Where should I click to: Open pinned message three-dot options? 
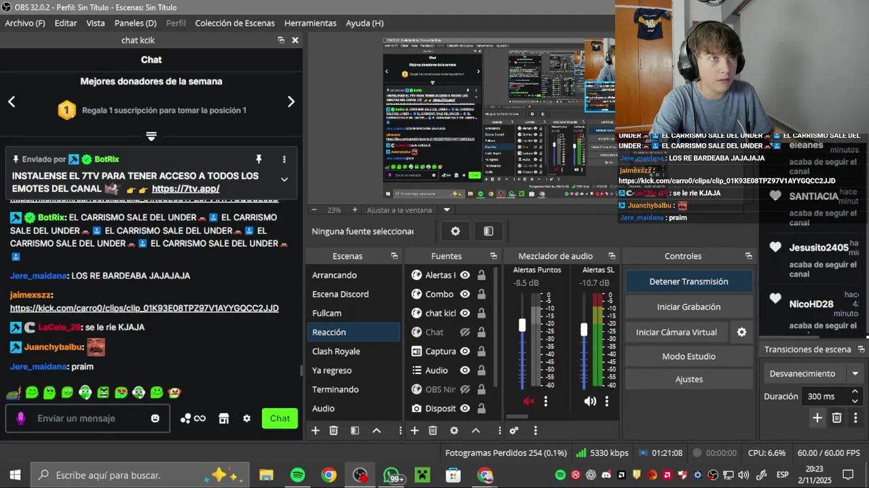(x=284, y=159)
